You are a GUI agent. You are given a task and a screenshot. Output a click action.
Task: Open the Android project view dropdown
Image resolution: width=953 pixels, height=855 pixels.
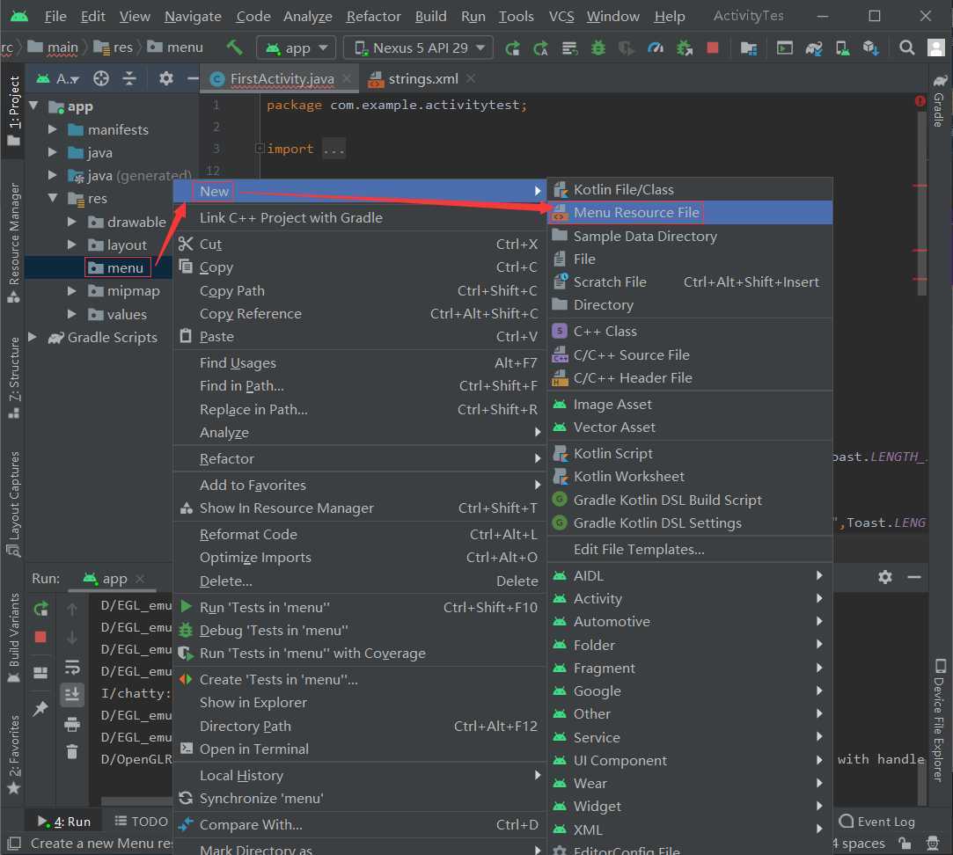point(58,78)
